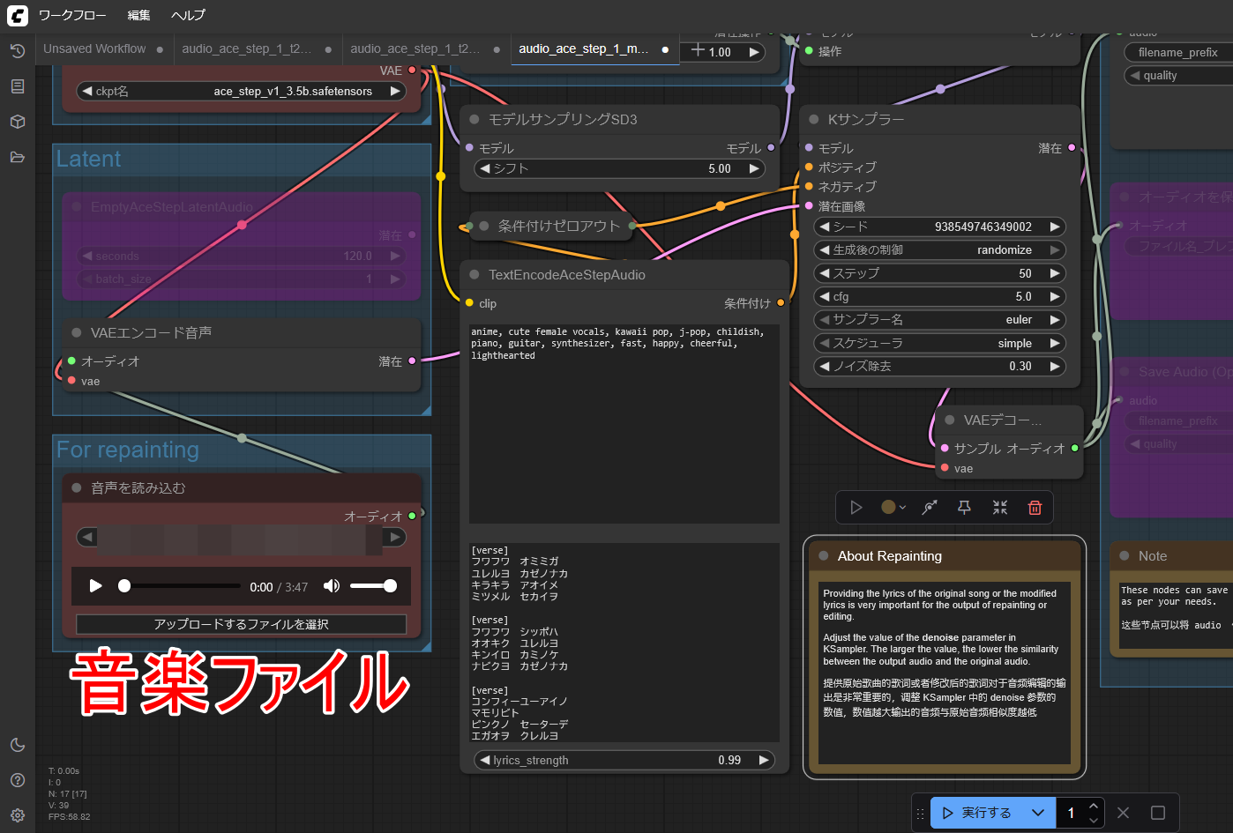This screenshot has width=1233, height=833.
Task: Toggle collapse dot on 音声を読み込む node
Action: point(77,487)
